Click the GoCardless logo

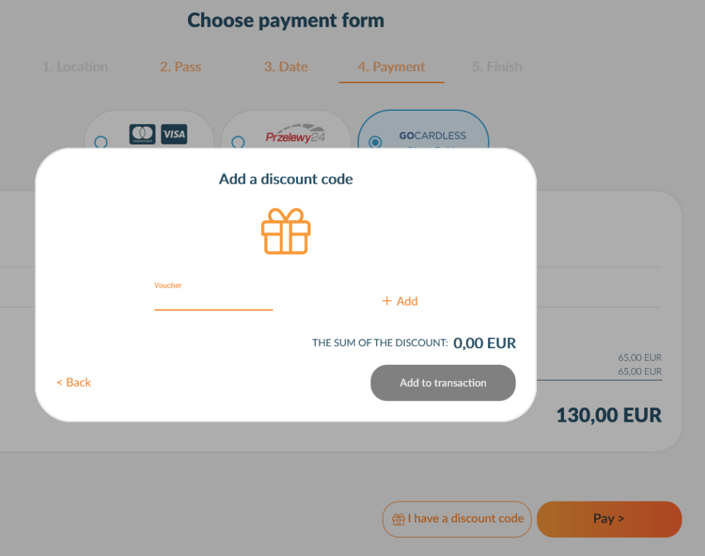(432, 136)
